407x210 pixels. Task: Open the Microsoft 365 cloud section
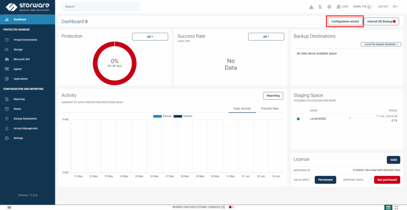21,59
